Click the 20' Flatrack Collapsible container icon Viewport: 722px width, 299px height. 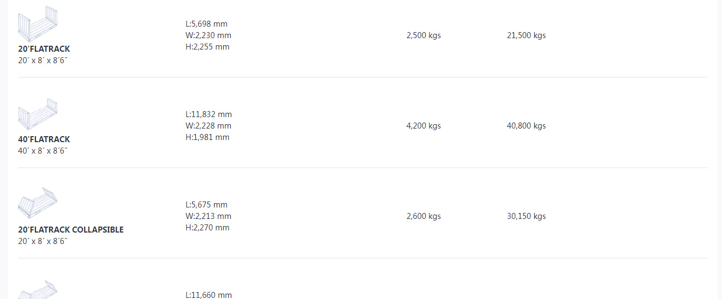tap(38, 203)
